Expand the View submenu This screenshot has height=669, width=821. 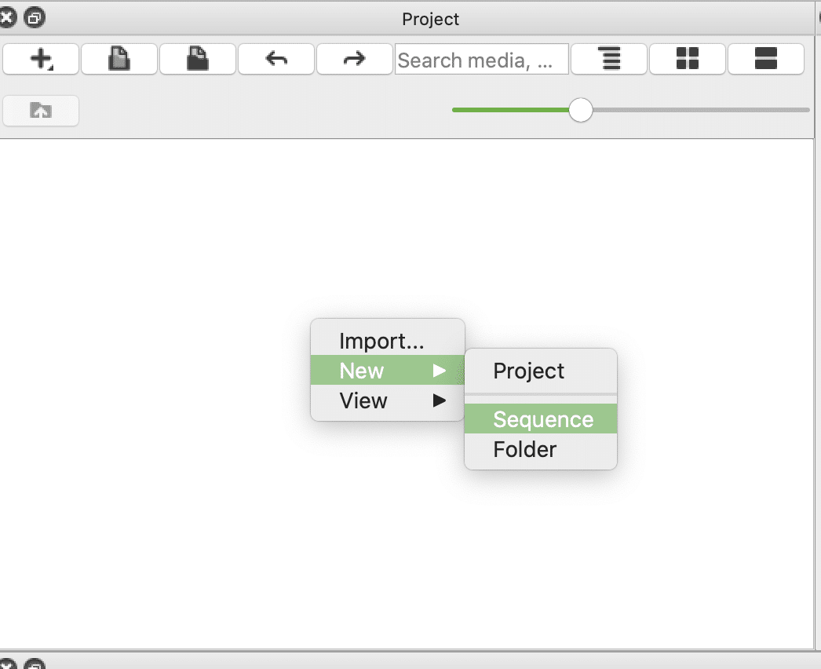(x=388, y=400)
